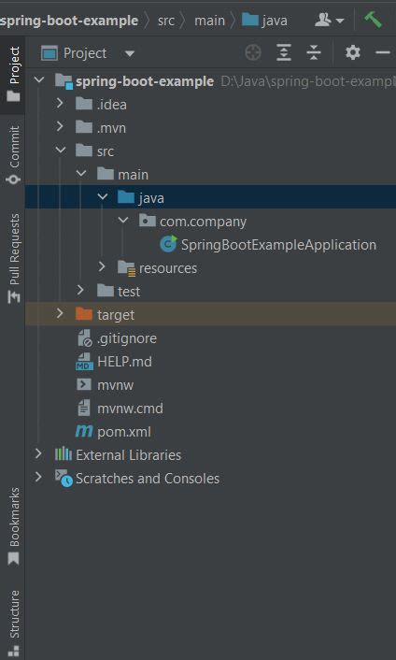This screenshot has width=396, height=660.
Task: Select the .mvn folder row
Action: point(211,128)
